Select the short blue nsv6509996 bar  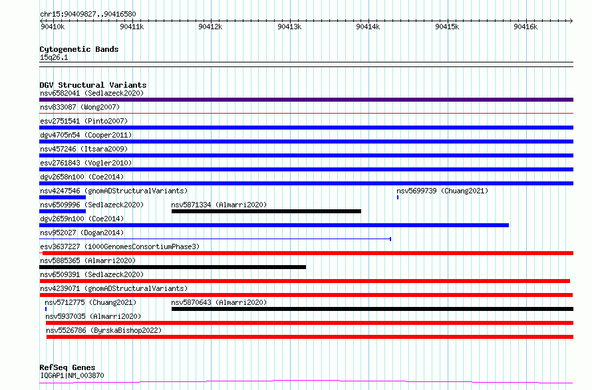click(63, 211)
